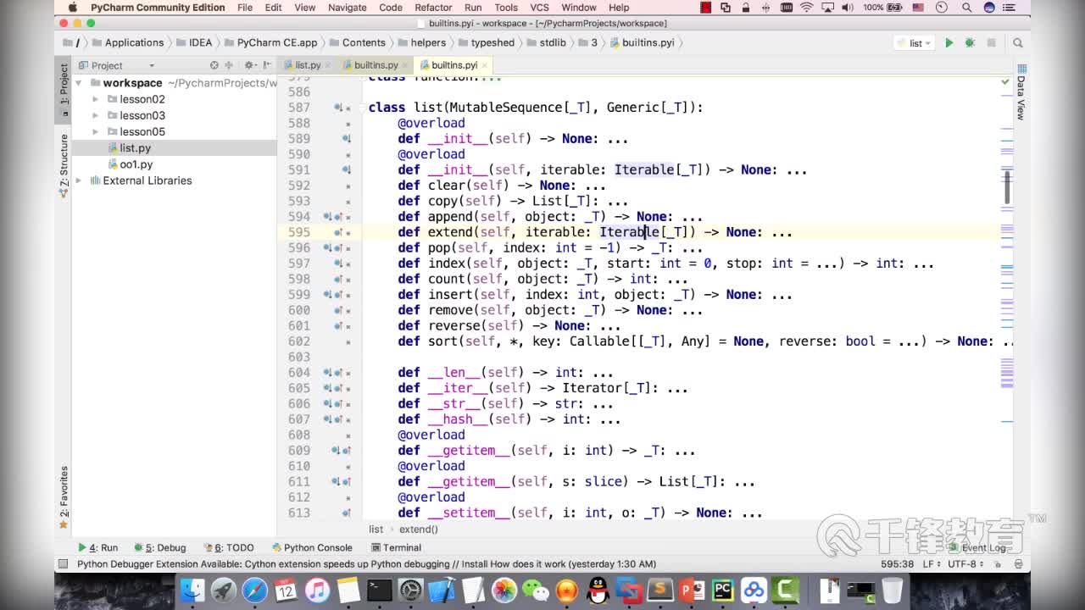Image resolution: width=1085 pixels, height=610 pixels.
Task: Start debugging with the bug icon
Action: click(x=970, y=42)
